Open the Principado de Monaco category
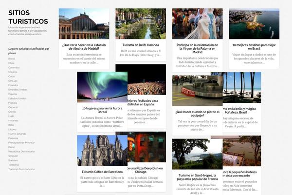Viewport: 292px width, 195px height. tap(21, 142)
